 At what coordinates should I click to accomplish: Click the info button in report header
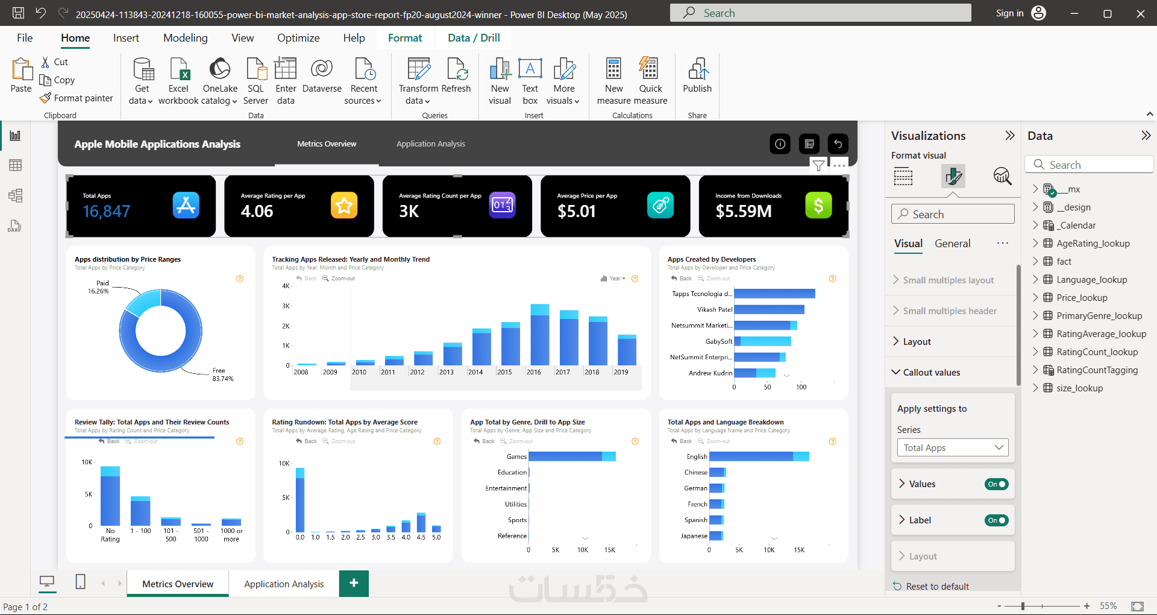(x=780, y=144)
